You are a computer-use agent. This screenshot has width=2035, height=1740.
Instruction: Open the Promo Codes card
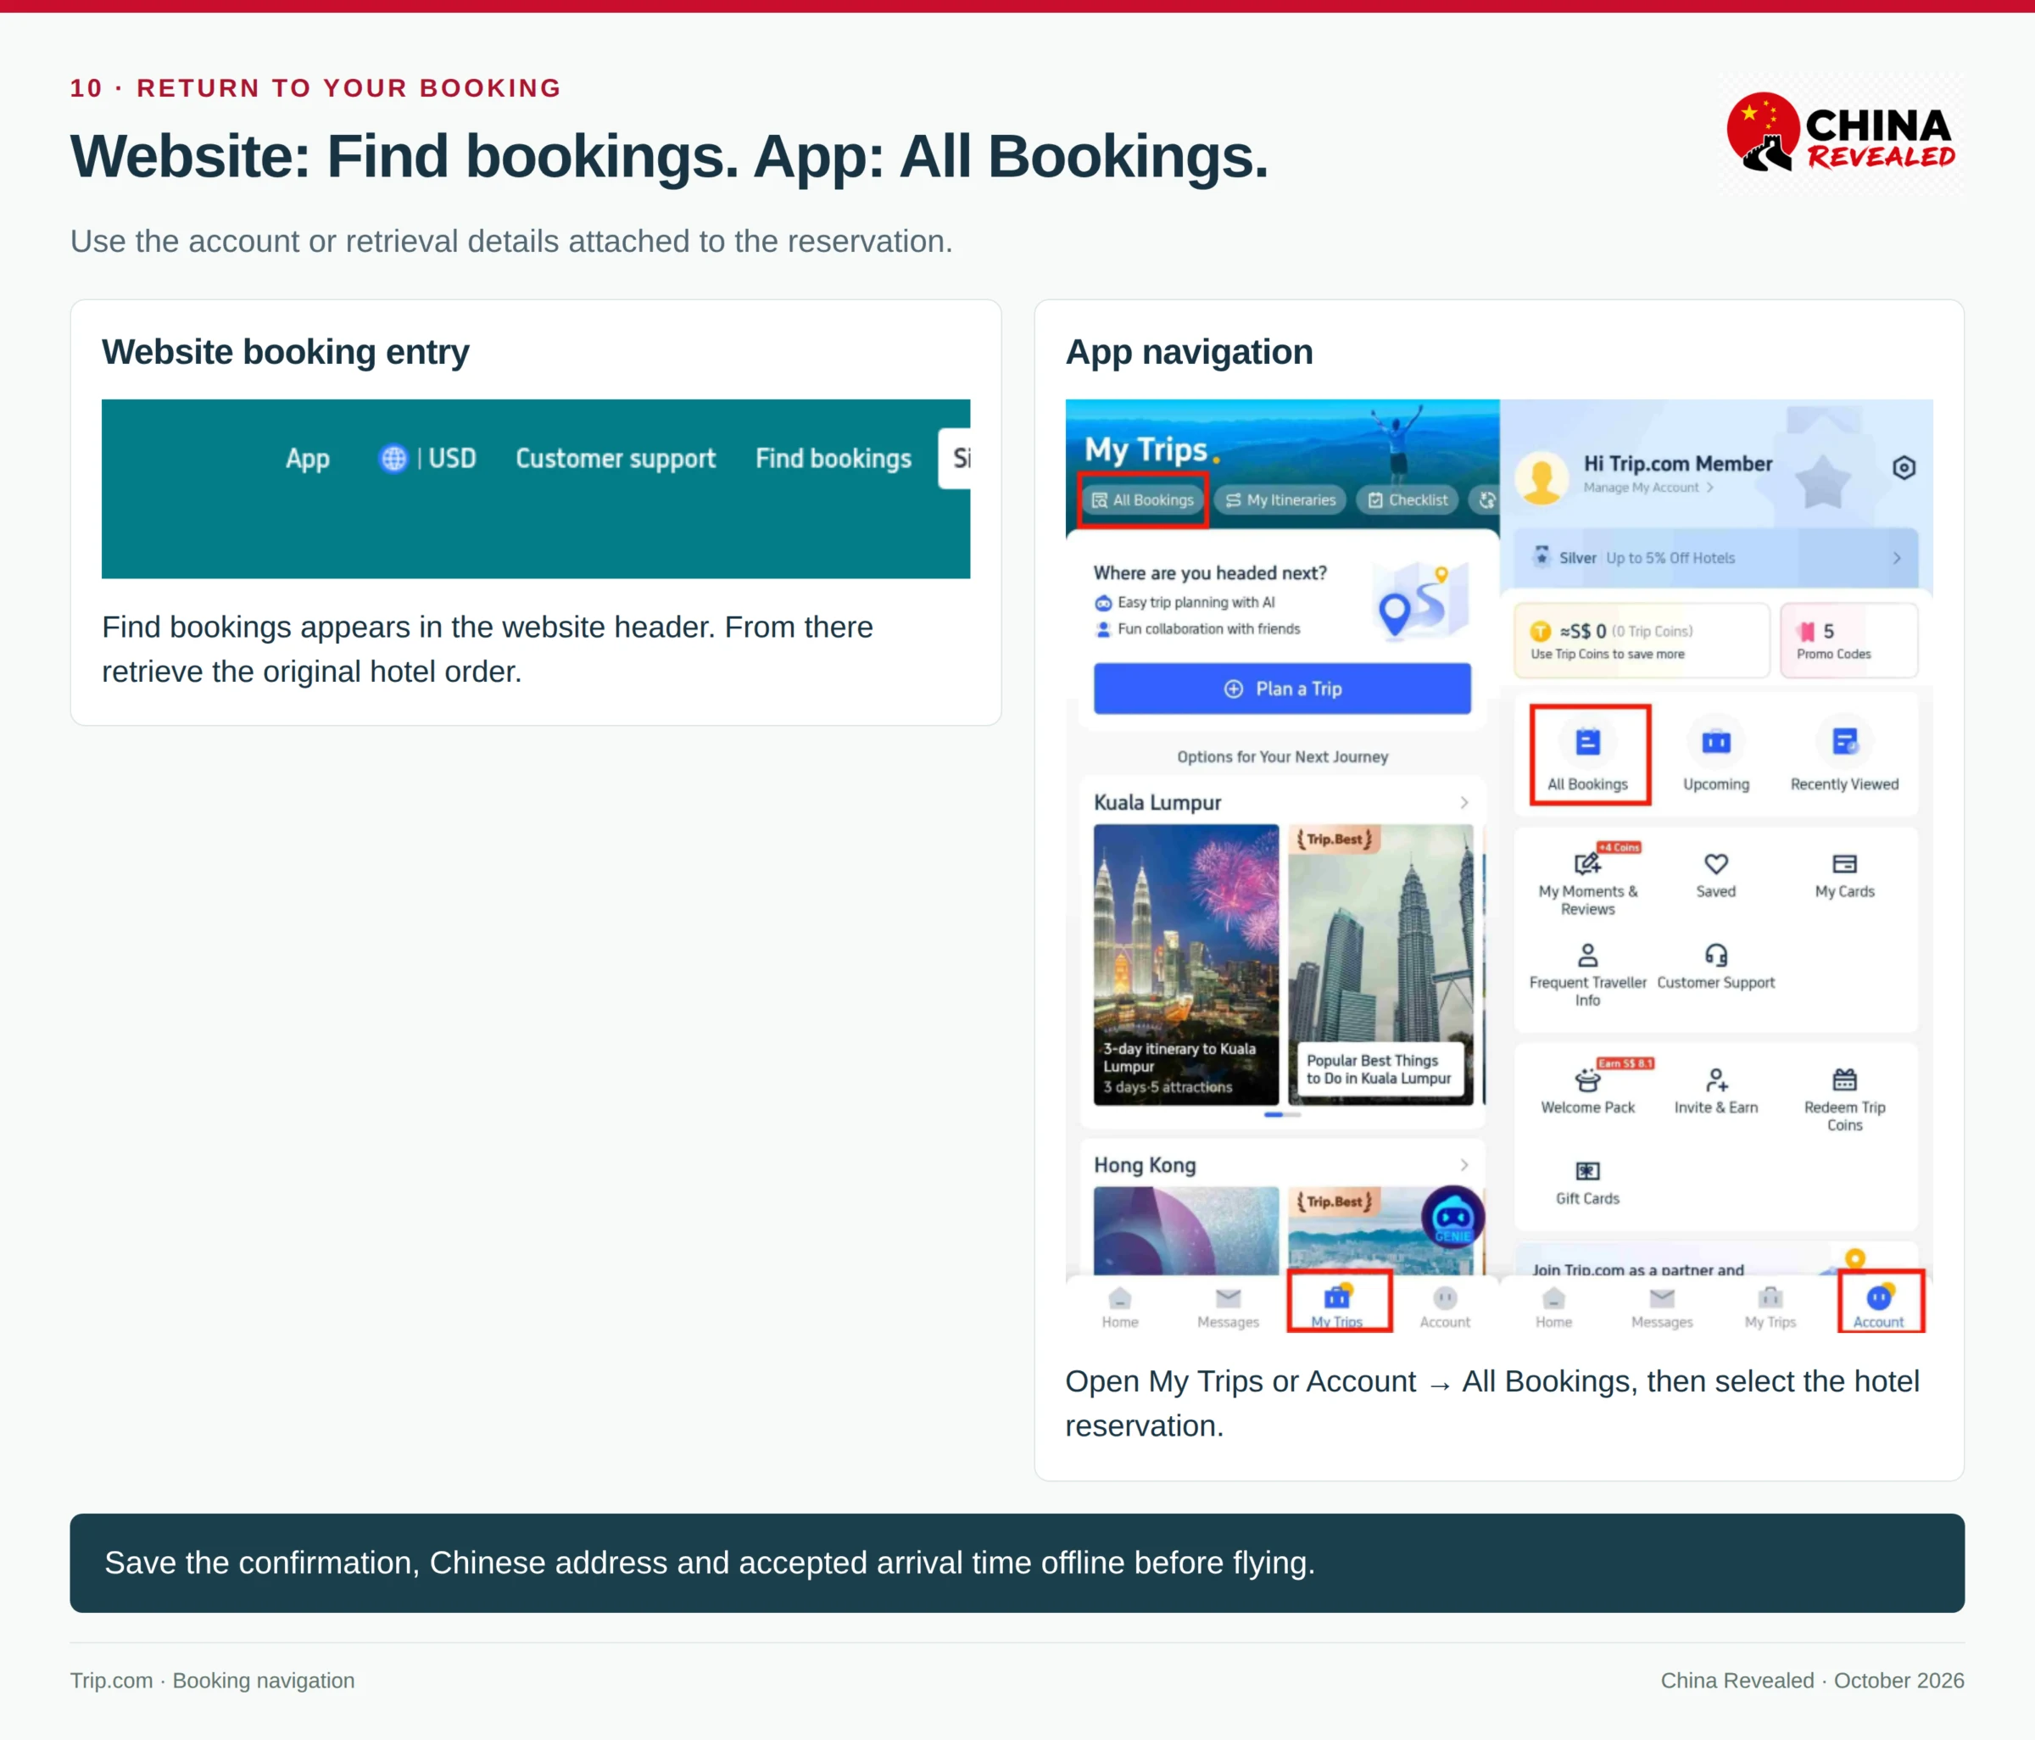tap(1848, 640)
